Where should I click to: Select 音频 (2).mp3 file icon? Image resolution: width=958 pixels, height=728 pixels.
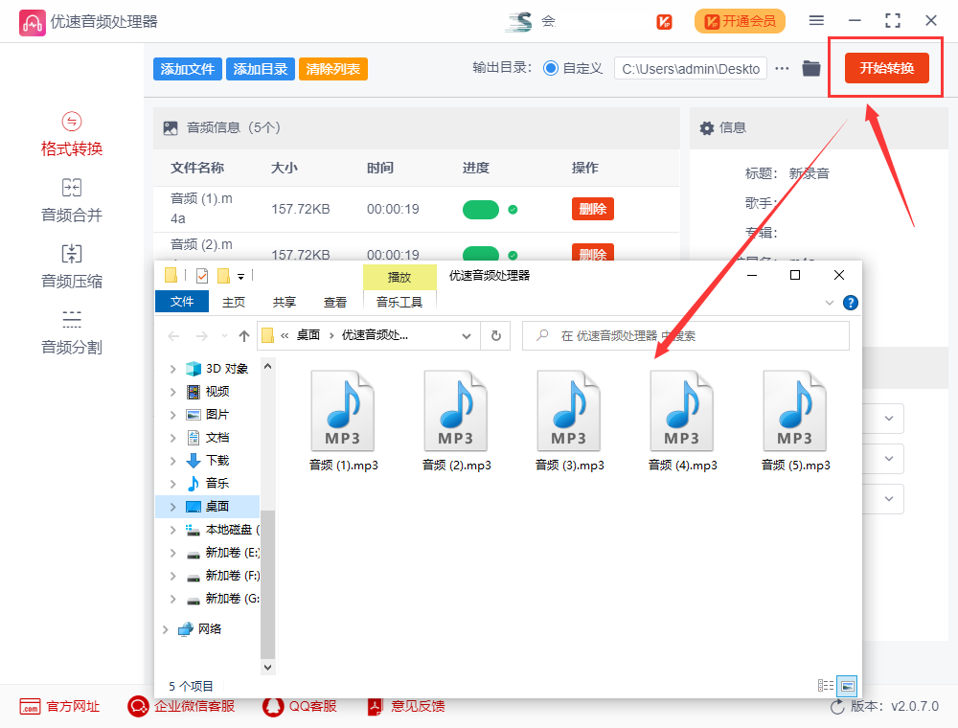click(x=456, y=411)
